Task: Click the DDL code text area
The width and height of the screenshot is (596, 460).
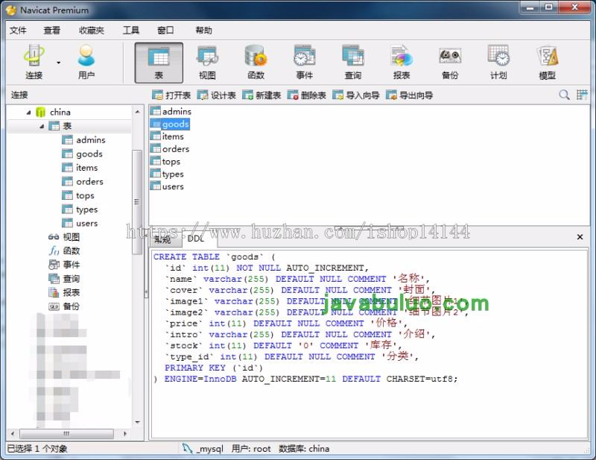Action: (369, 344)
